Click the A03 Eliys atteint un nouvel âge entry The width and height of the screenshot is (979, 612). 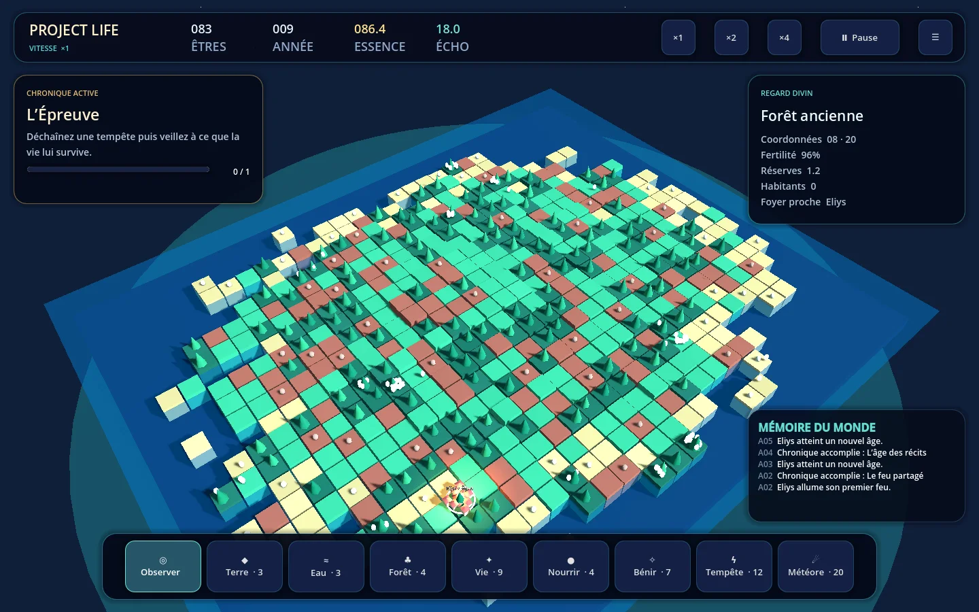(821, 464)
